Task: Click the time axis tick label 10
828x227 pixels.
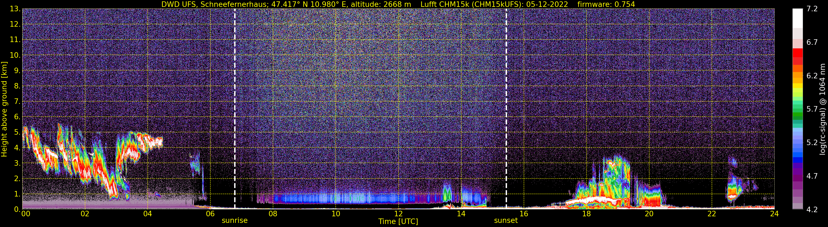Action: [x=336, y=214]
